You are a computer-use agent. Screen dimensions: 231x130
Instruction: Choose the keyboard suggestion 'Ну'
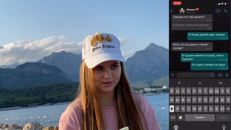(221, 83)
